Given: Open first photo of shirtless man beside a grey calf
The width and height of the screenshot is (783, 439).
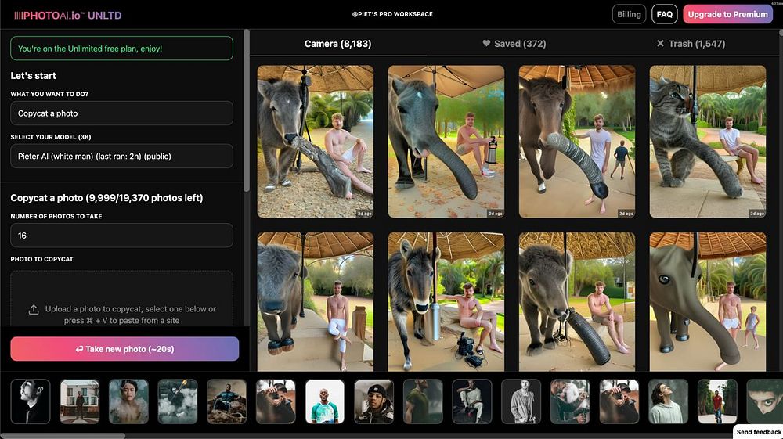Looking at the screenshot, I should point(315,142).
